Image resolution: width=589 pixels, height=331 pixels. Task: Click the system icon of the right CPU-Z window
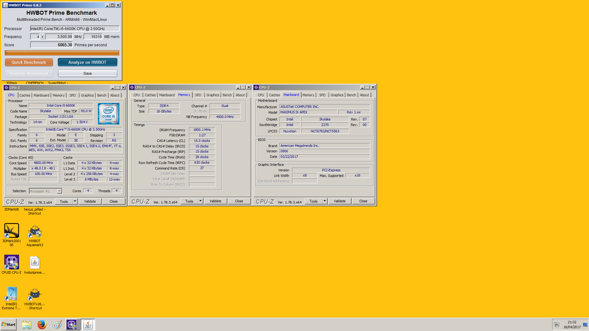[x=256, y=87]
